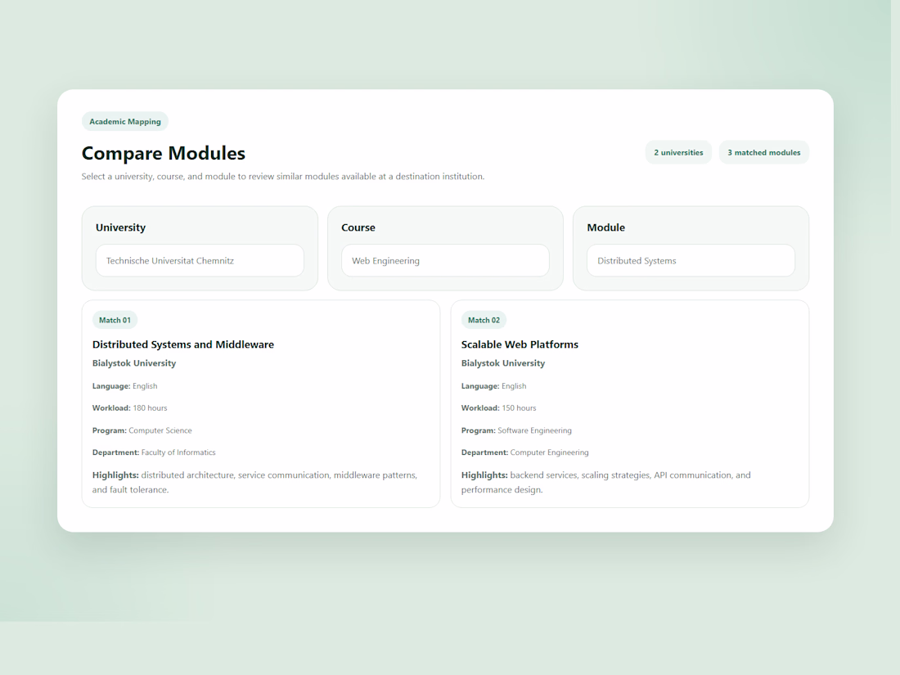900x675 pixels.
Task: Open the Module dropdown showing Distributed Systems
Action: 691,260
